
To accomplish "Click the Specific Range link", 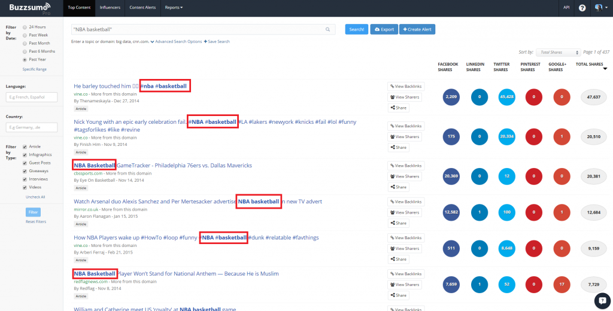I will 34,69.
